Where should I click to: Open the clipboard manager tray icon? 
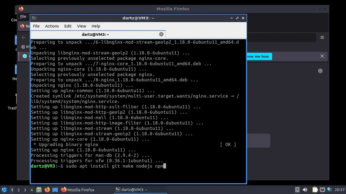[315, 190]
